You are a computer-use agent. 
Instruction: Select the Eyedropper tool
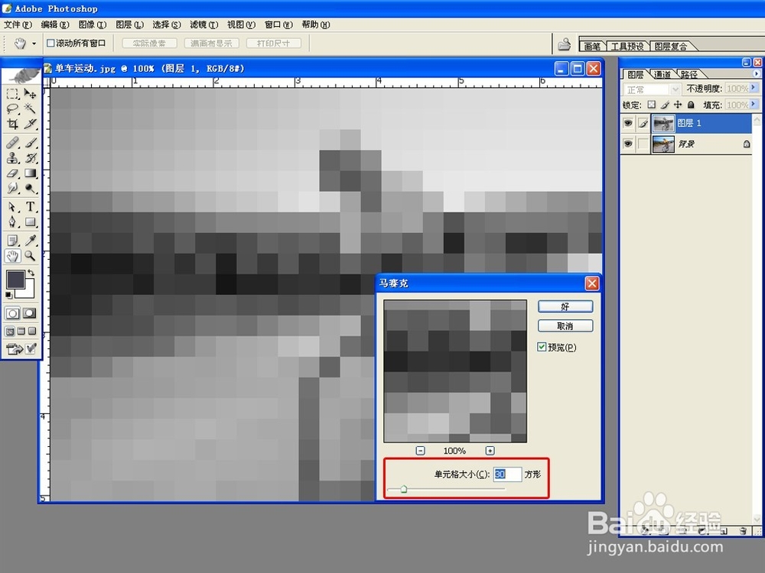30,240
